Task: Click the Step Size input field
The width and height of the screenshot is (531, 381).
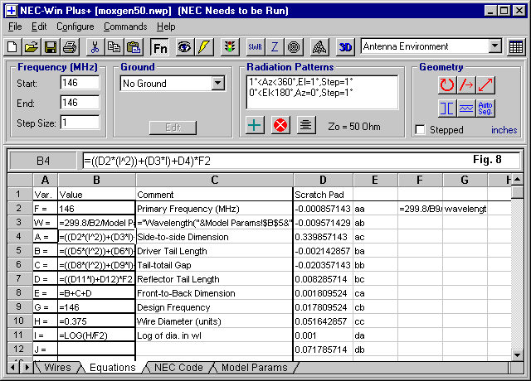Action: (80, 123)
